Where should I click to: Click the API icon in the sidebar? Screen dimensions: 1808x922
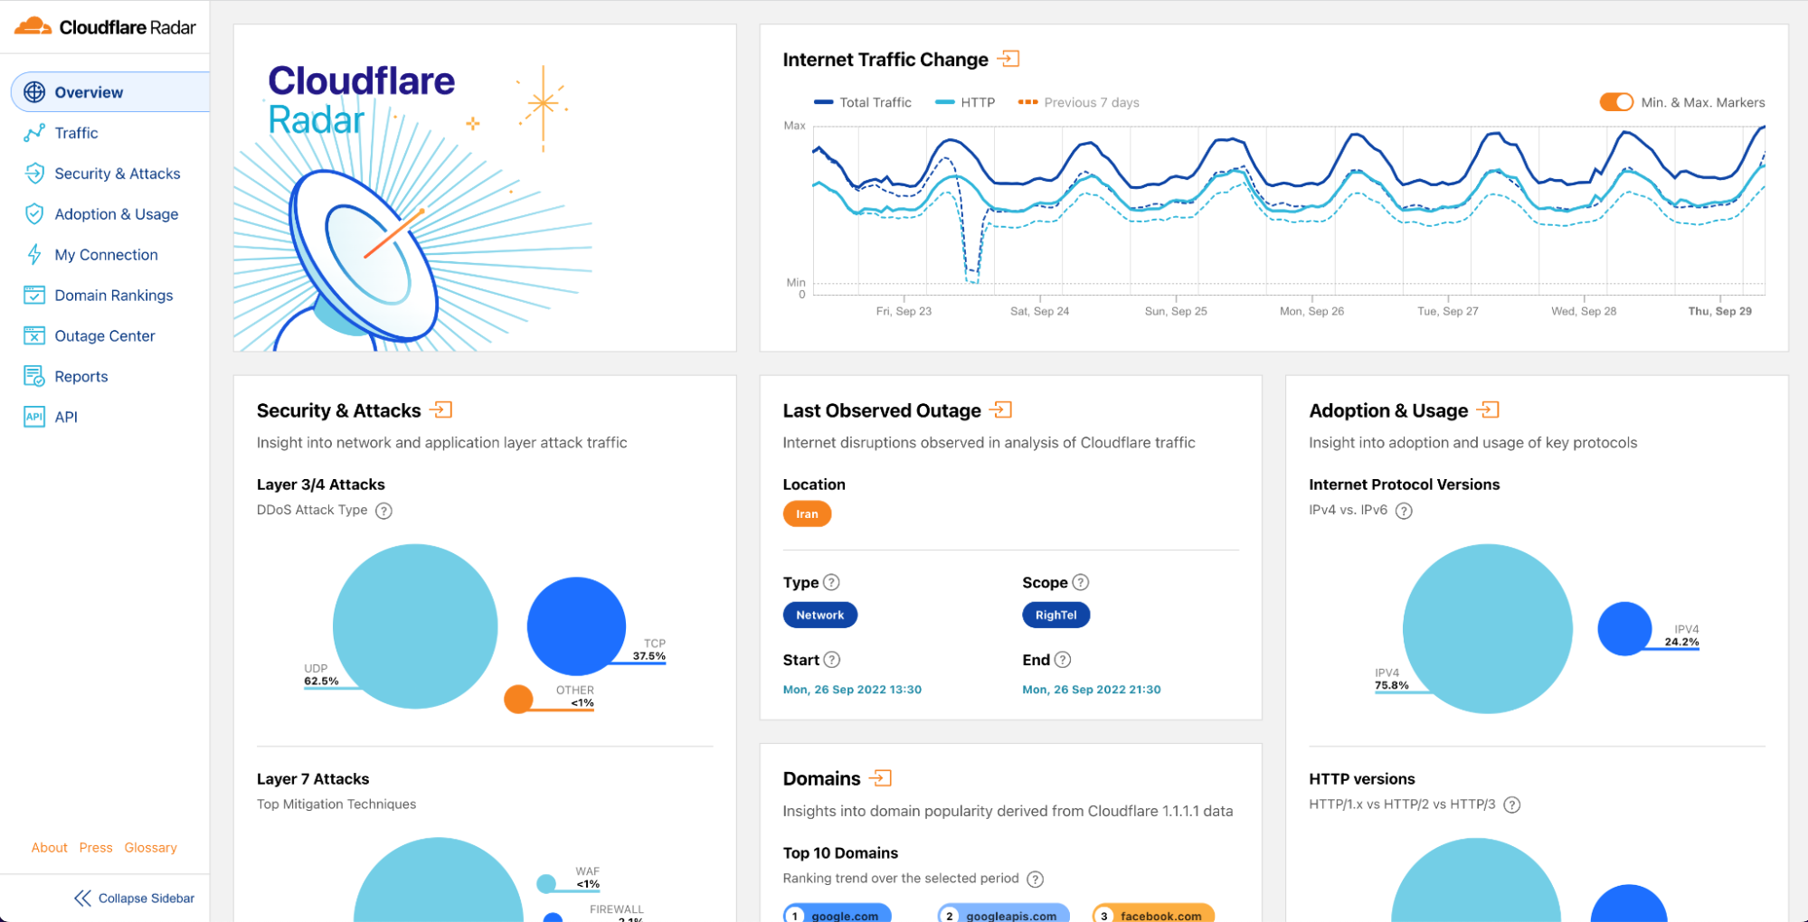pyautogui.click(x=34, y=417)
